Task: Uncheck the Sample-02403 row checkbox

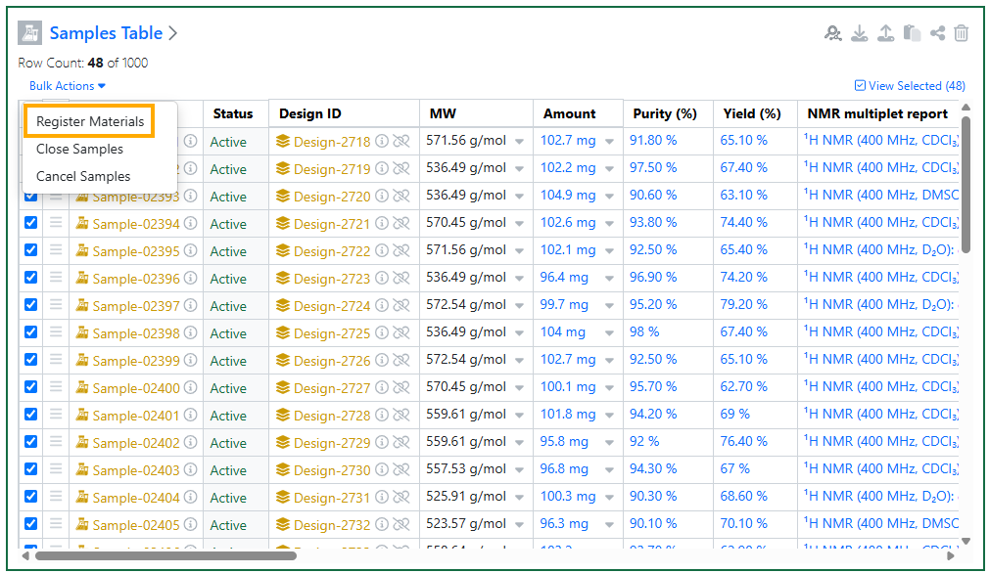Action: pyautogui.click(x=31, y=469)
